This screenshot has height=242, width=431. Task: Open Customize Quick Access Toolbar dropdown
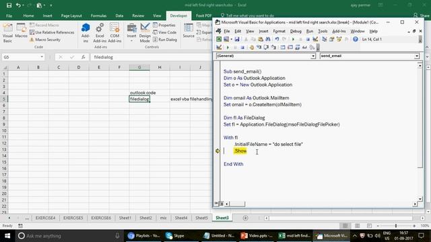51,5
